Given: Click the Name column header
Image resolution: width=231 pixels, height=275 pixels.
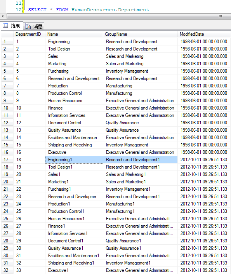Looking at the screenshot, I should [x=74, y=34].
